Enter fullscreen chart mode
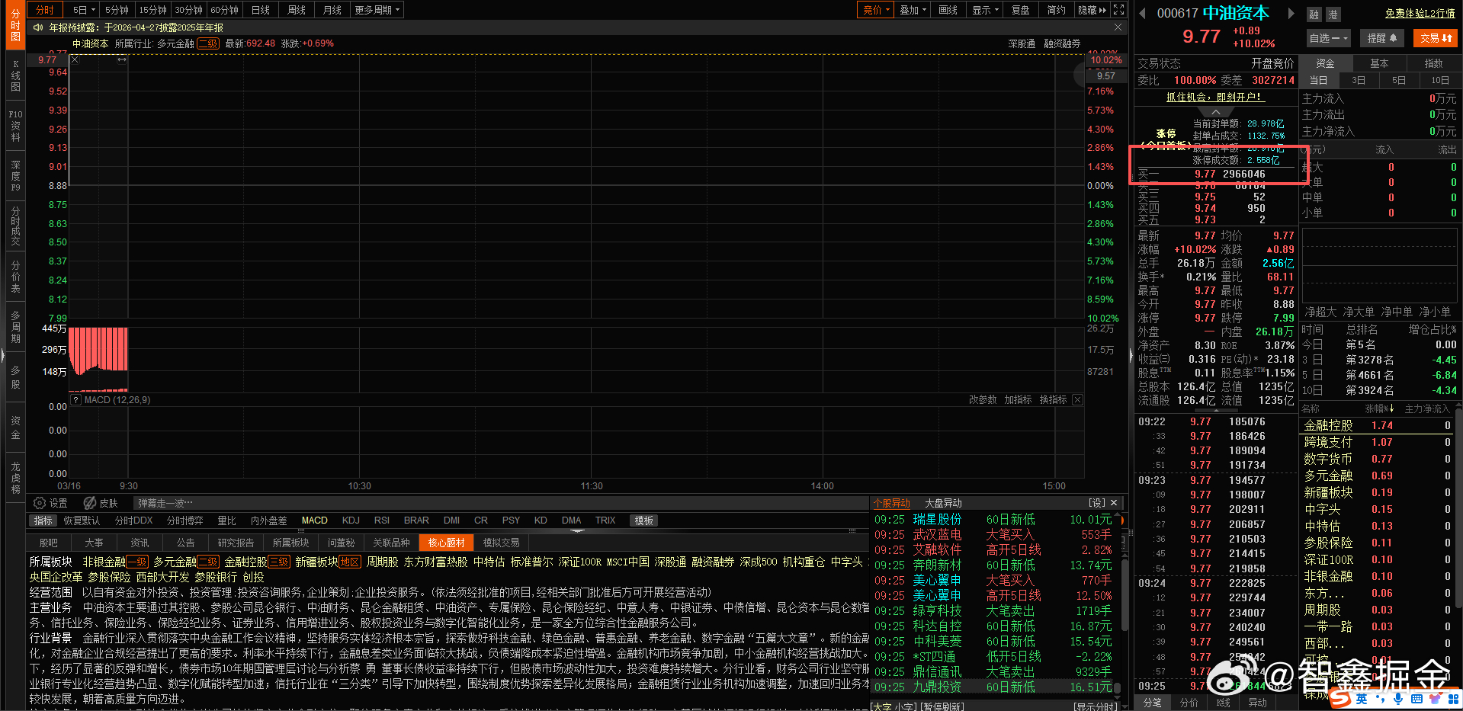Viewport: 1463px width, 711px height. [x=1118, y=10]
